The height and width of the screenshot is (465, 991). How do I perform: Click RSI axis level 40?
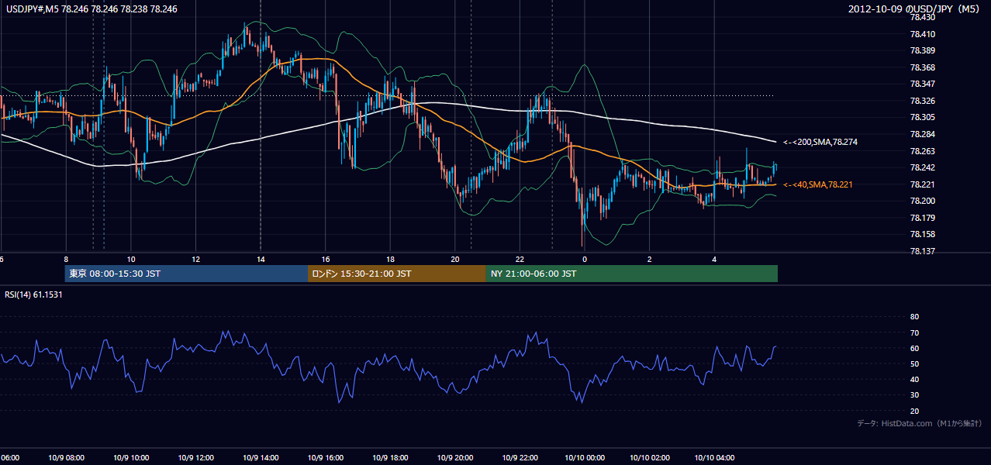(914, 380)
